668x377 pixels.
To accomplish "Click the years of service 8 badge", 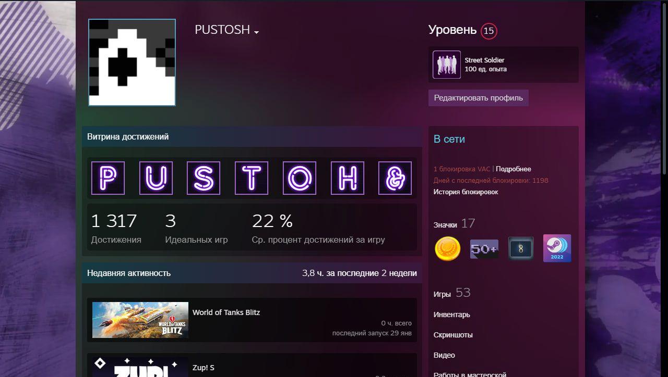I will click(521, 249).
